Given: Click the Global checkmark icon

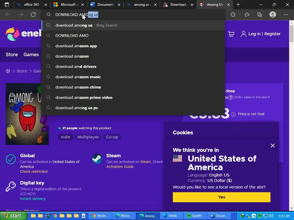Looking at the screenshot, I should coord(11,159).
